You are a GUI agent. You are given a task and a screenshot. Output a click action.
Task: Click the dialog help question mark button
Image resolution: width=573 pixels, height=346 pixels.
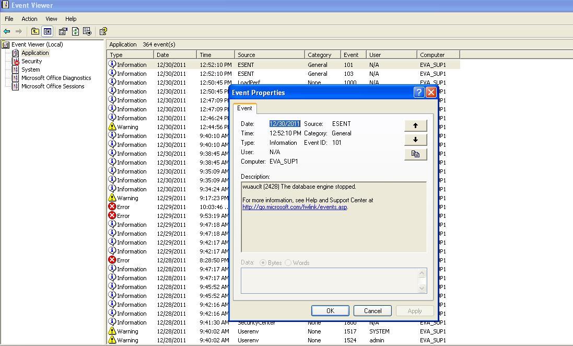click(x=419, y=92)
